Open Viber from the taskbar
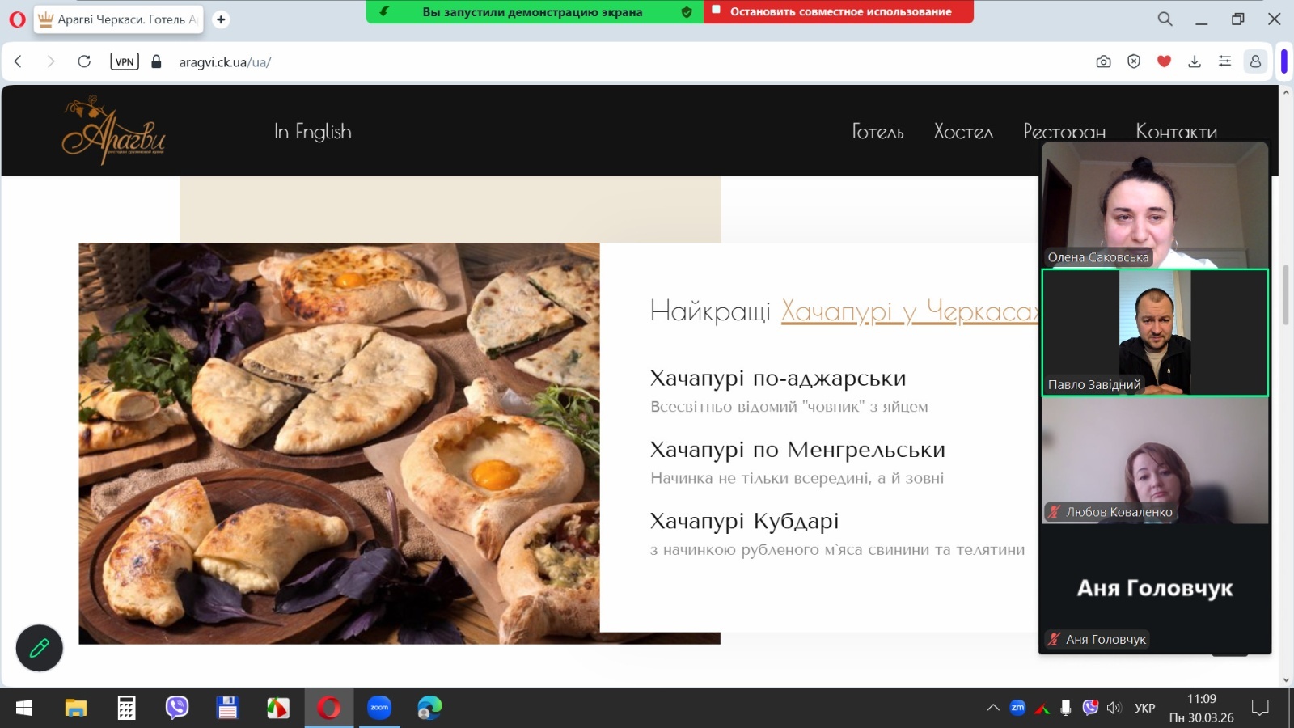 coord(177,708)
